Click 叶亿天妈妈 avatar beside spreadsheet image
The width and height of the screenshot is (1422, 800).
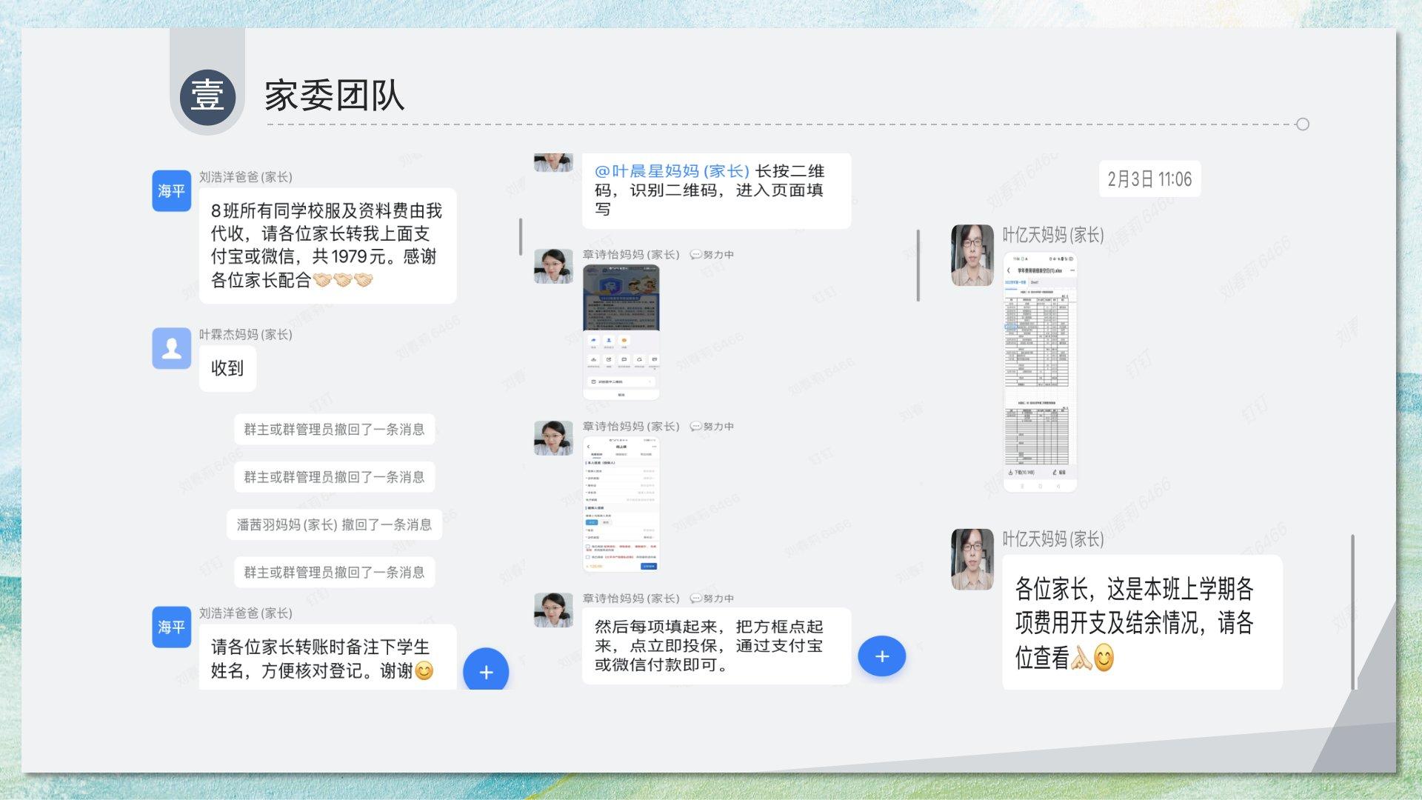tap(972, 256)
